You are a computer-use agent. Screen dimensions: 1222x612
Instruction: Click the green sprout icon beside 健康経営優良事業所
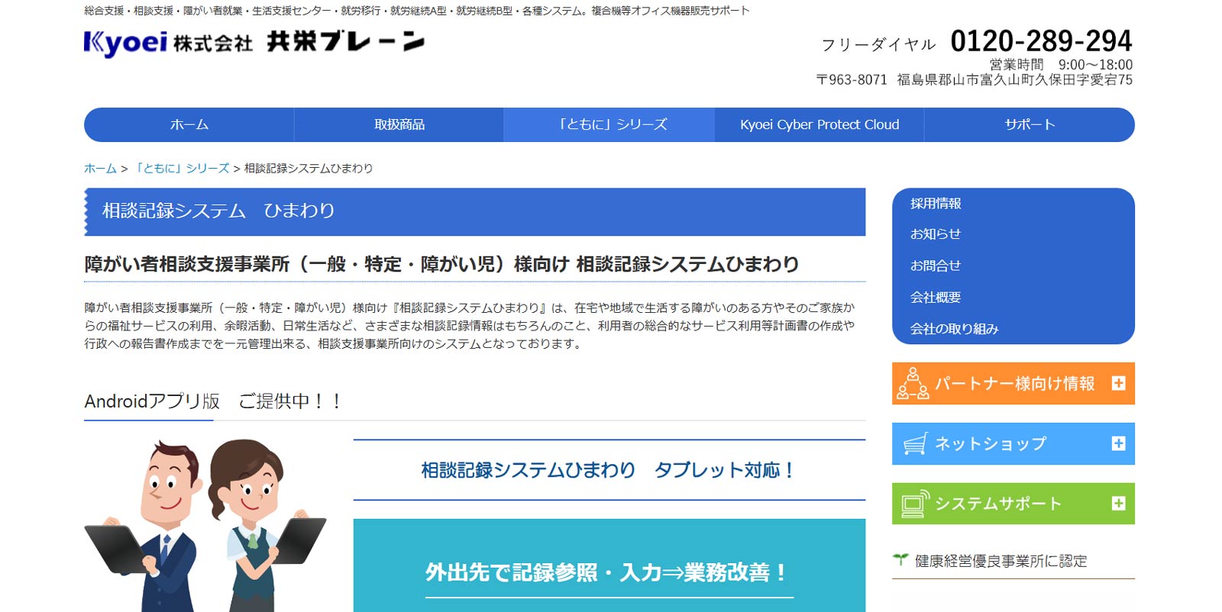click(900, 560)
